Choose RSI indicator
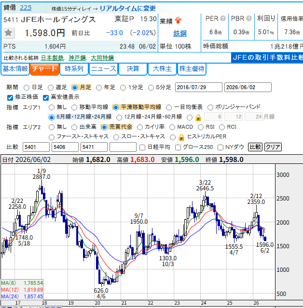The height and width of the screenshot is (308, 303). 201,127
